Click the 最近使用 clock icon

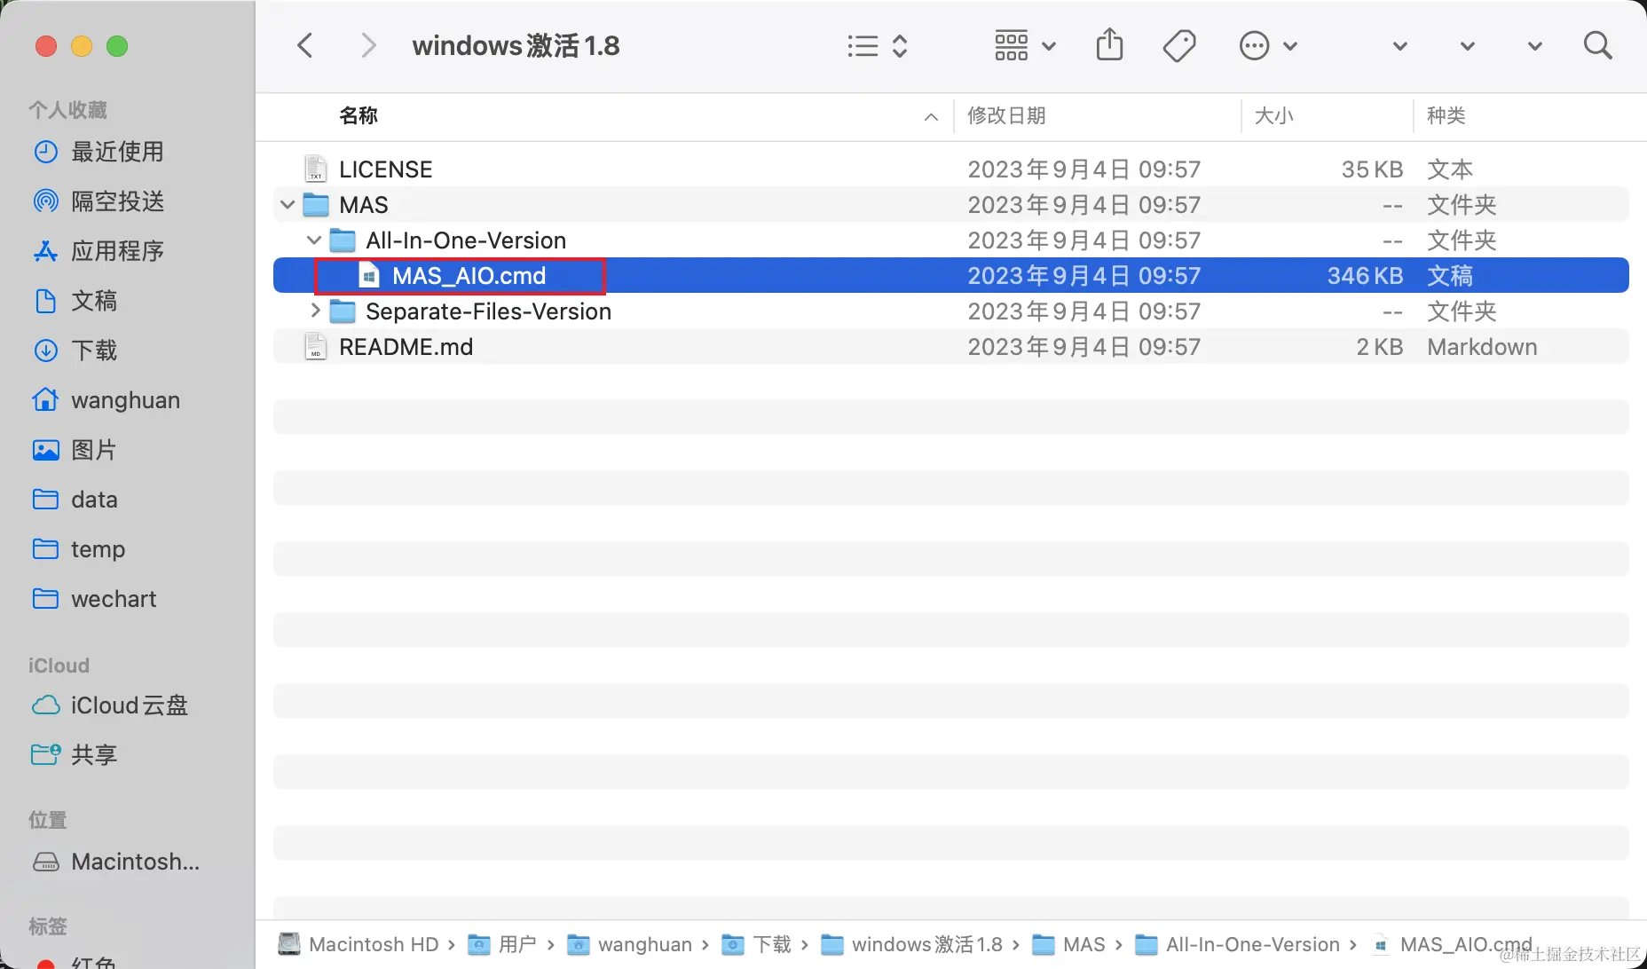46,152
